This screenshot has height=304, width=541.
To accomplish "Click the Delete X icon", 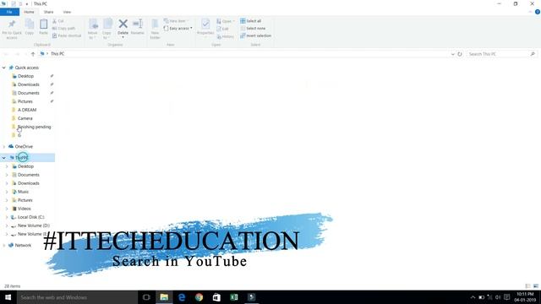I will (x=123, y=24).
